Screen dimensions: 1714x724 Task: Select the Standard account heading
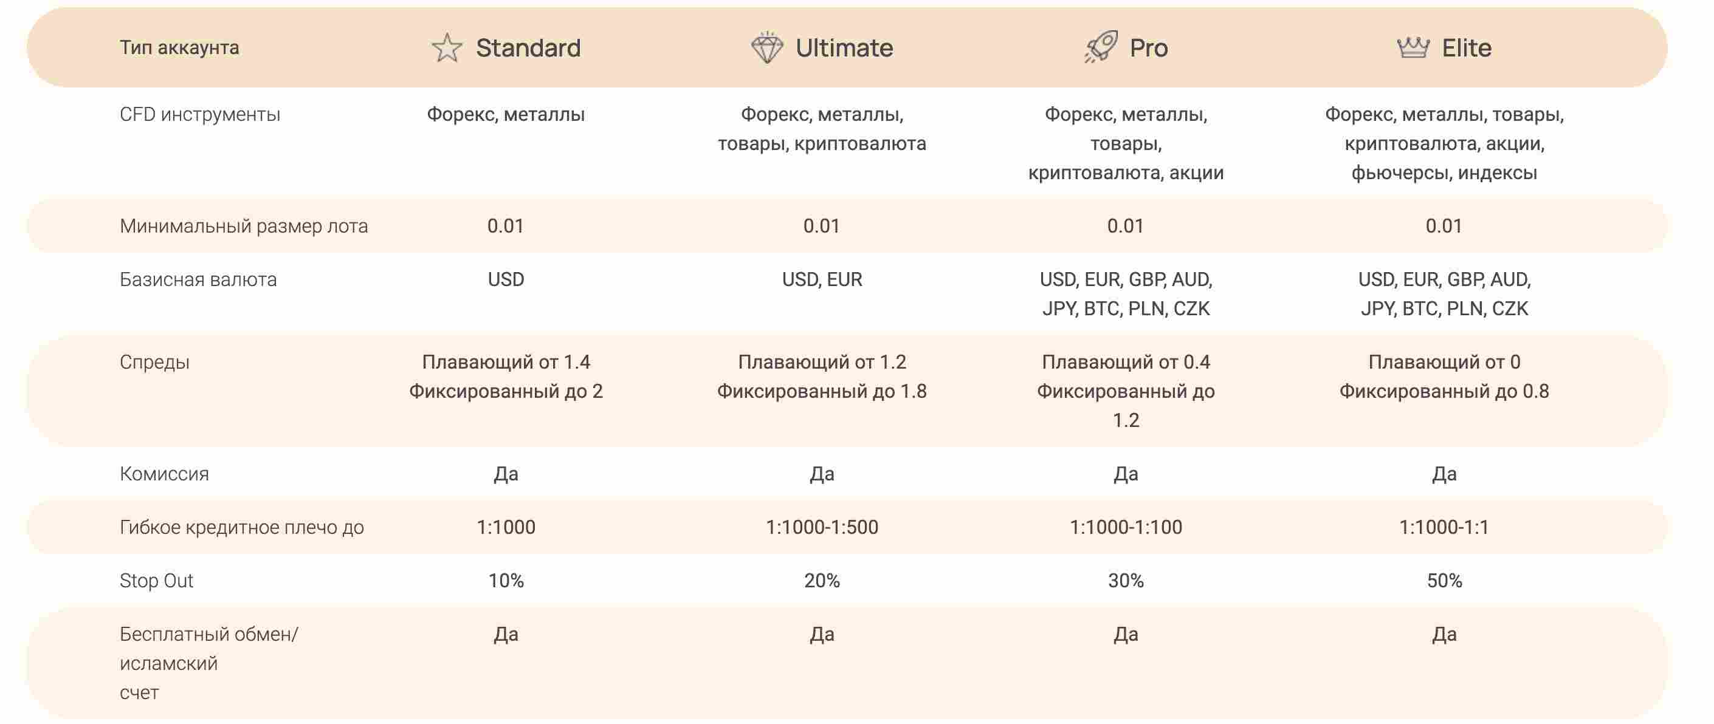pyautogui.click(x=528, y=48)
